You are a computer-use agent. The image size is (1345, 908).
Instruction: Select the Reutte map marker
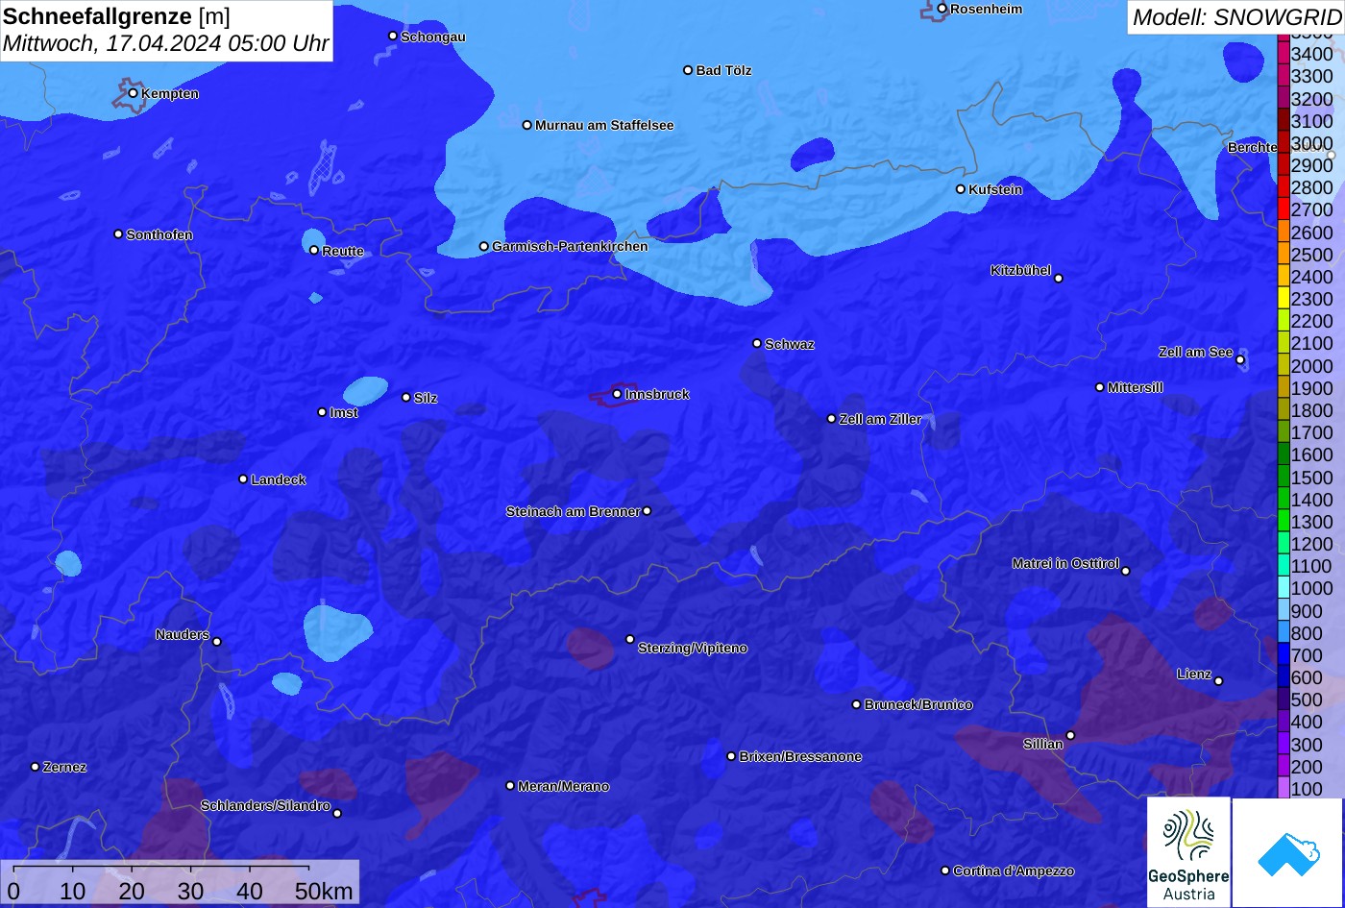click(314, 250)
